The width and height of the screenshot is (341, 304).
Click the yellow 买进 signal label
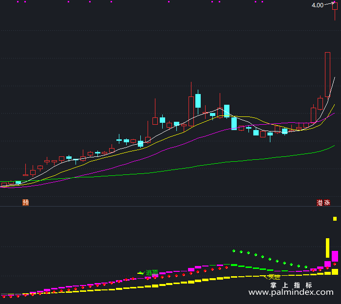point(274,277)
